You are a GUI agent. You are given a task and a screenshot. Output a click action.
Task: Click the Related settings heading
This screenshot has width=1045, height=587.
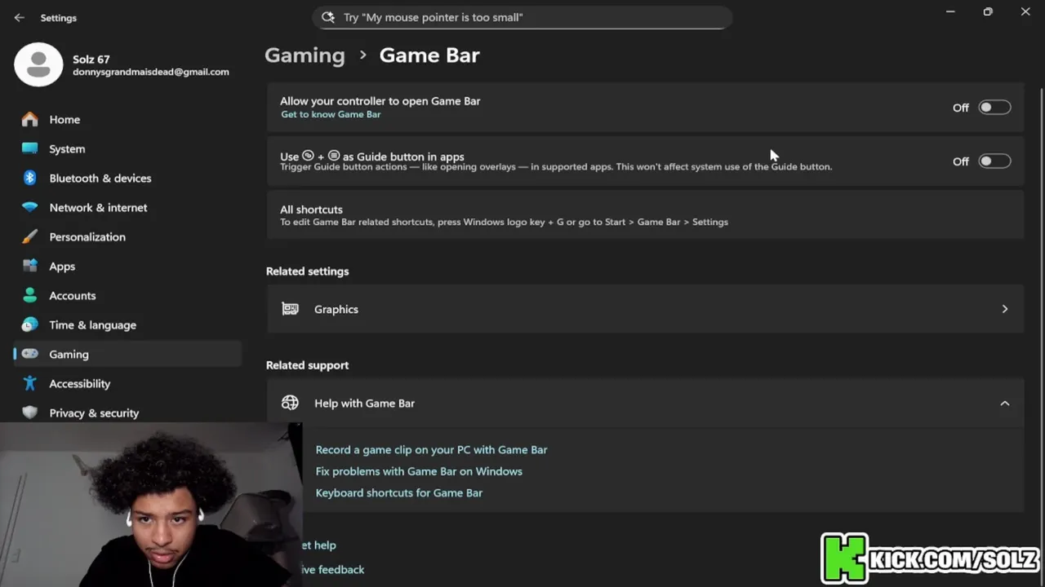(x=307, y=271)
